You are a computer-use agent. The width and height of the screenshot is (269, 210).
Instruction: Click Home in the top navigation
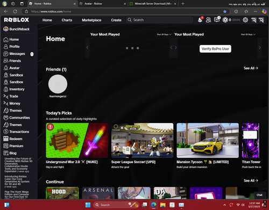tap(47, 20)
